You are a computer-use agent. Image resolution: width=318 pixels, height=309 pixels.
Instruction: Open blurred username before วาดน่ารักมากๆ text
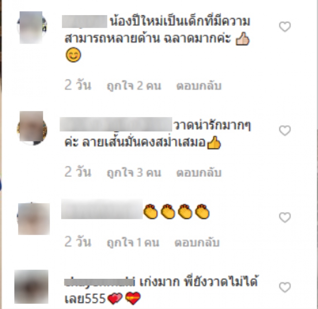coord(116,124)
